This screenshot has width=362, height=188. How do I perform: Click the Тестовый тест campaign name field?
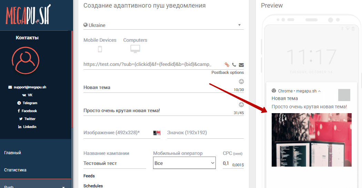tap(115, 163)
